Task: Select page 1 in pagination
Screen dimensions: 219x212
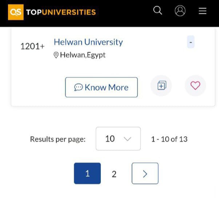Action: pyautogui.click(x=87, y=173)
